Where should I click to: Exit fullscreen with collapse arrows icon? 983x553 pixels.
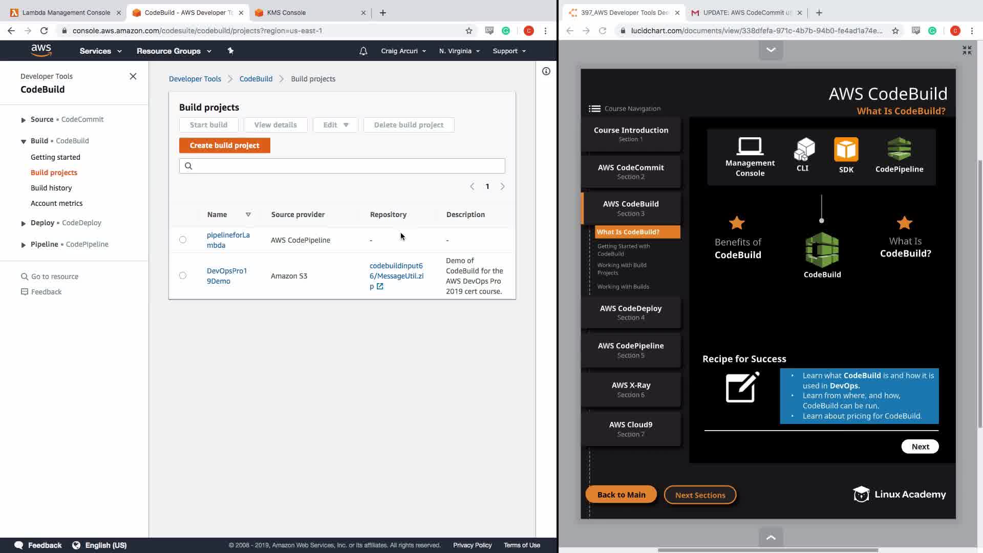tap(967, 50)
